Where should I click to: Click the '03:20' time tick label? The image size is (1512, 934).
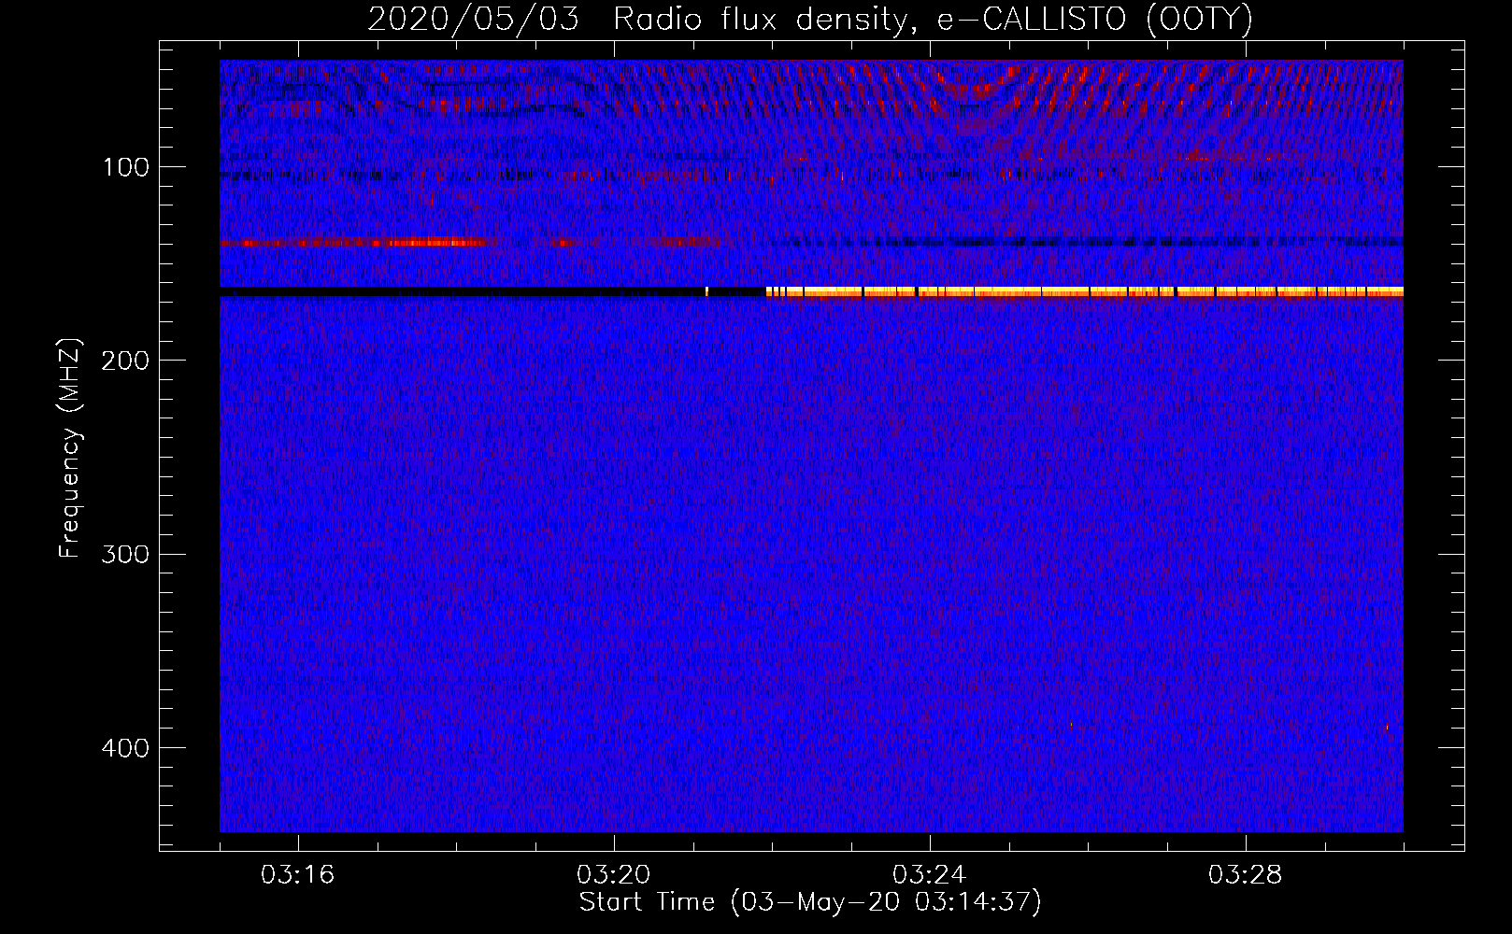pos(614,875)
